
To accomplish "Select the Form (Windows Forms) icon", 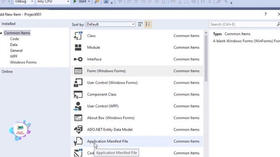I will [x=78, y=71].
